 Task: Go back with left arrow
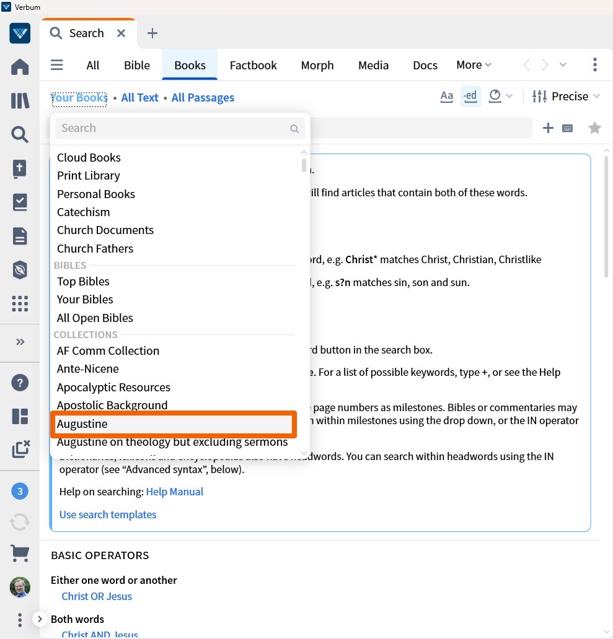527,65
